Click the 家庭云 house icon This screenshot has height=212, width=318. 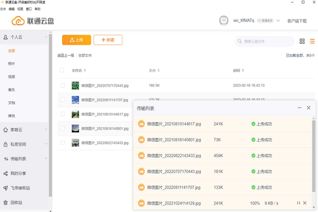[6, 130]
